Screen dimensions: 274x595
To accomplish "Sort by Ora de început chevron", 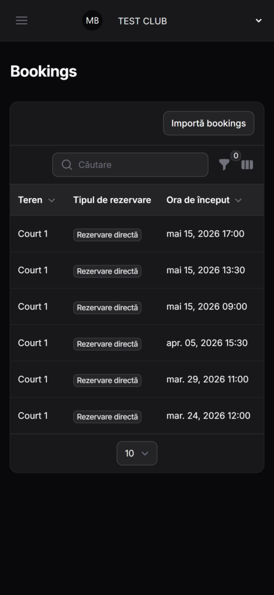I will [238, 200].
